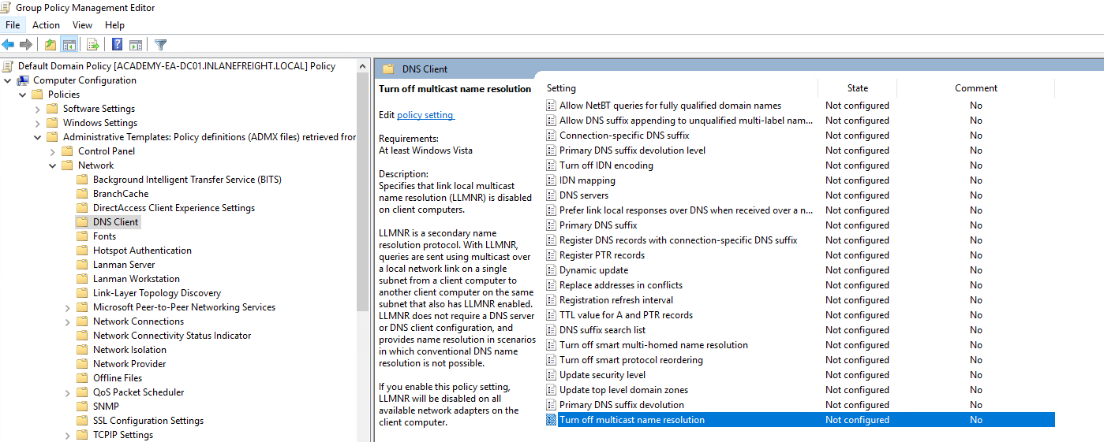Viewport: 1104px width, 442px height.
Task: Click the 'policy setting' edit link
Action: coord(425,115)
